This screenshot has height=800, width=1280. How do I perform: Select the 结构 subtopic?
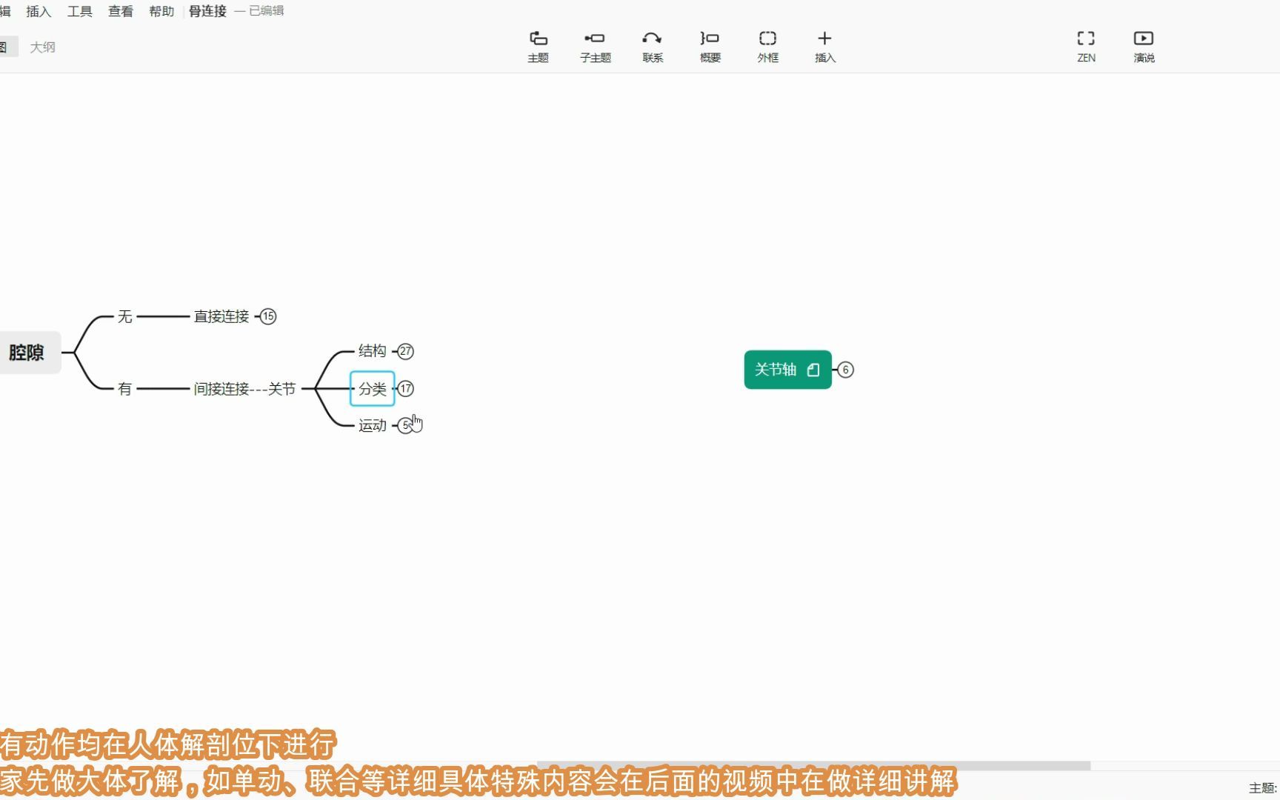click(x=372, y=351)
